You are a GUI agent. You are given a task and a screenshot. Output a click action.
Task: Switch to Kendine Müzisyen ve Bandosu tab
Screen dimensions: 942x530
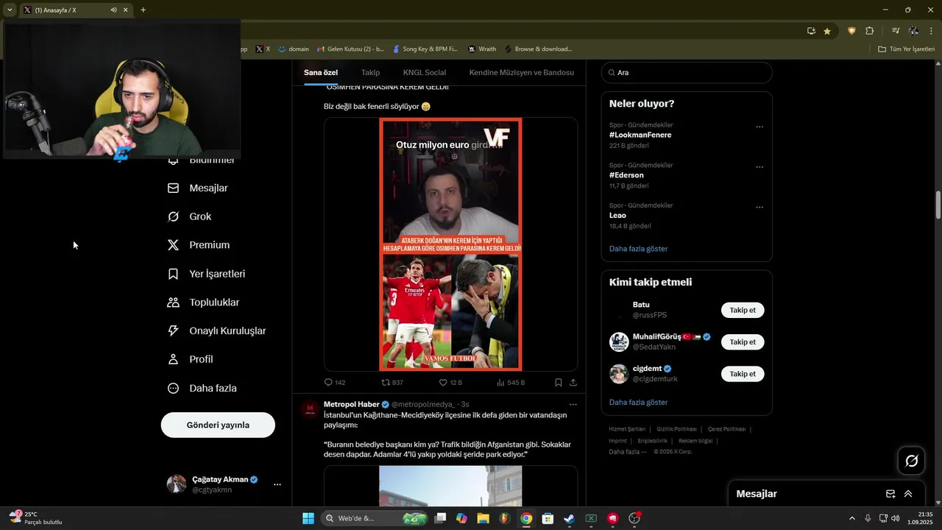(522, 73)
